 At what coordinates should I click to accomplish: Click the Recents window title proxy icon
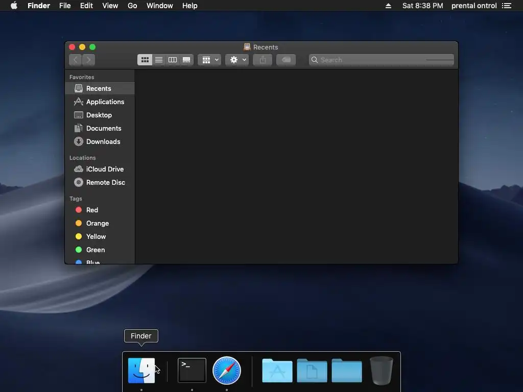(x=247, y=47)
